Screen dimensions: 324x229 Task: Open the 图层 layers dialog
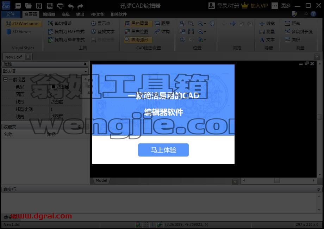click(162, 23)
